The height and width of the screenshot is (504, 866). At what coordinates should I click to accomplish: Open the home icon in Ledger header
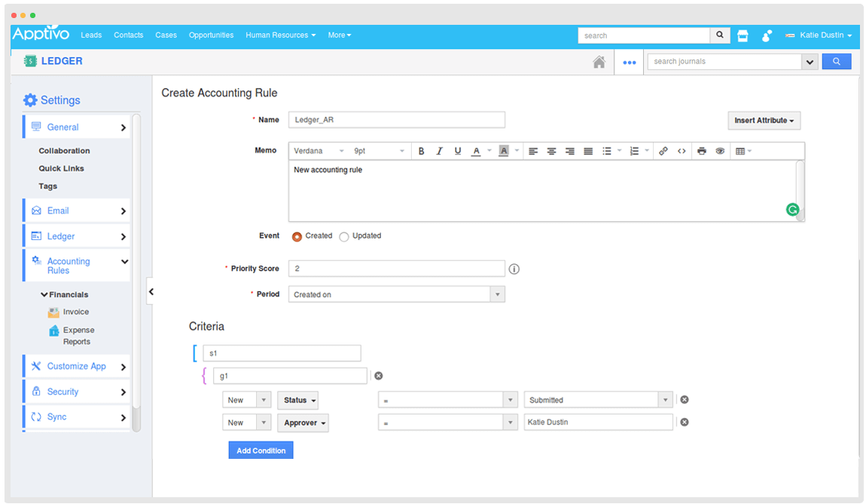pos(599,62)
